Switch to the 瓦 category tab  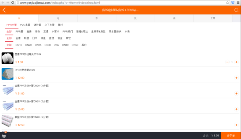click(x=135, y=18)
